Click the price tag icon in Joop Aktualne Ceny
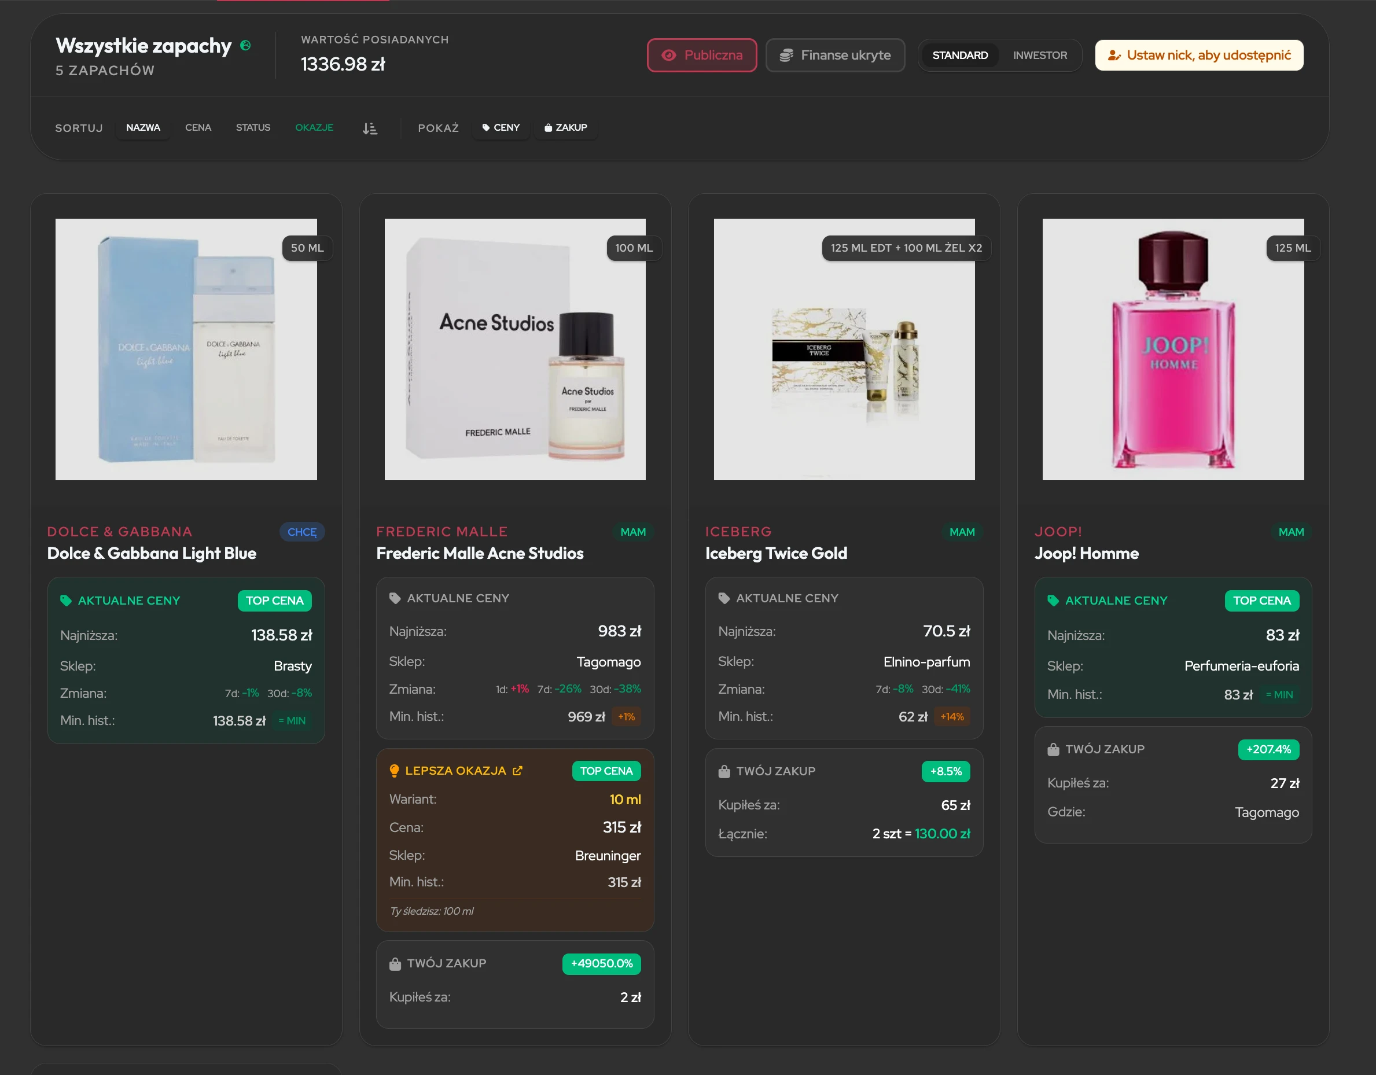 click(x=1053, y=601)
